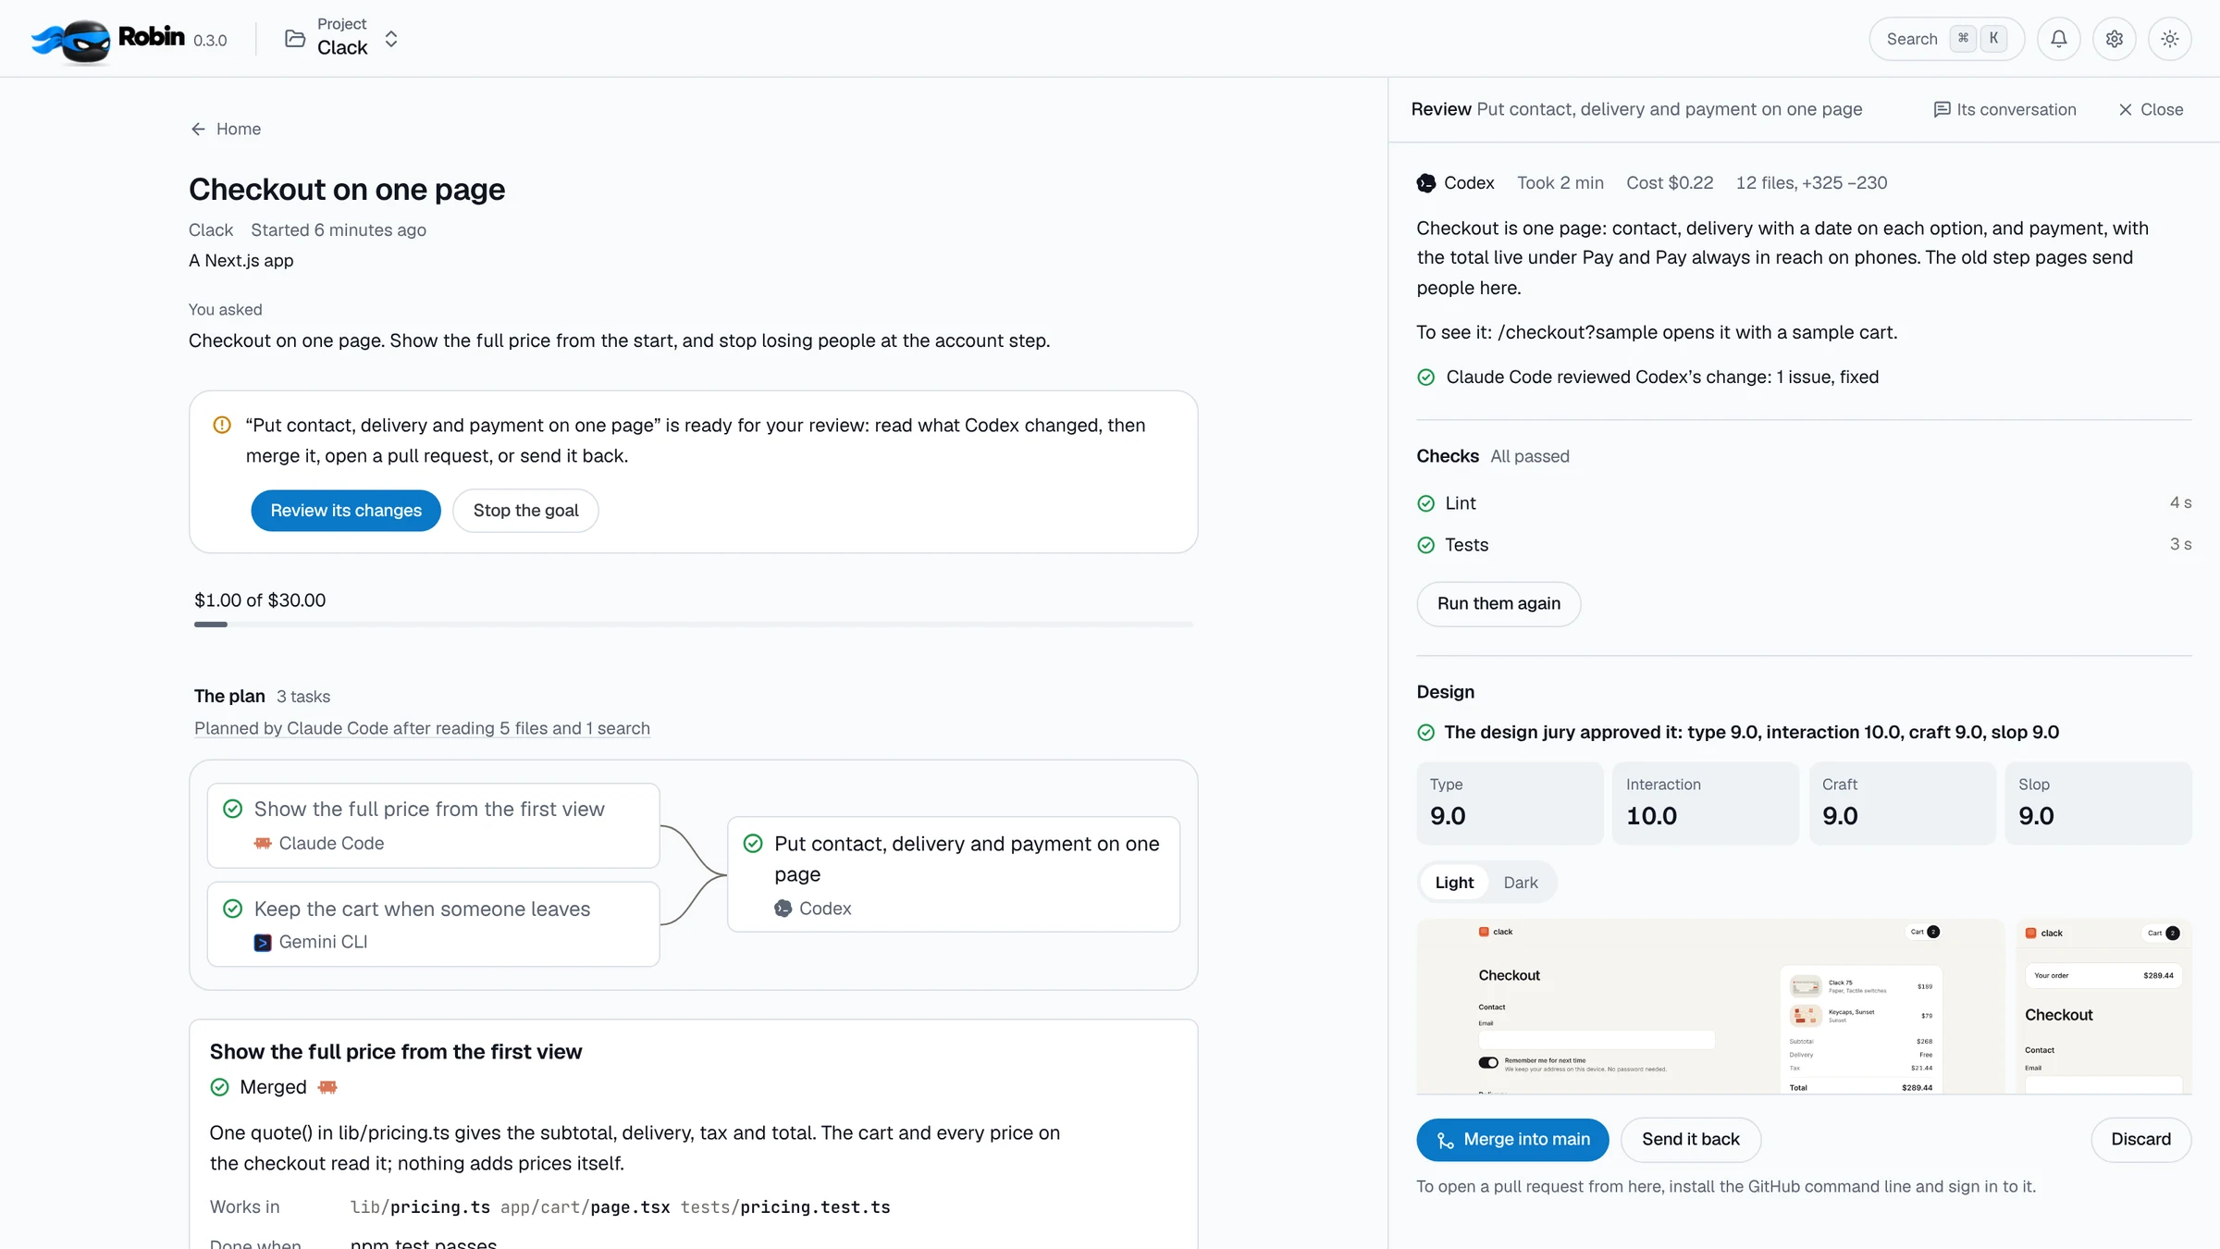Viewport: 2220px width, 1249px height.
Task: Click the orange warning icon in review notice
Action: [x=222, y=425]
